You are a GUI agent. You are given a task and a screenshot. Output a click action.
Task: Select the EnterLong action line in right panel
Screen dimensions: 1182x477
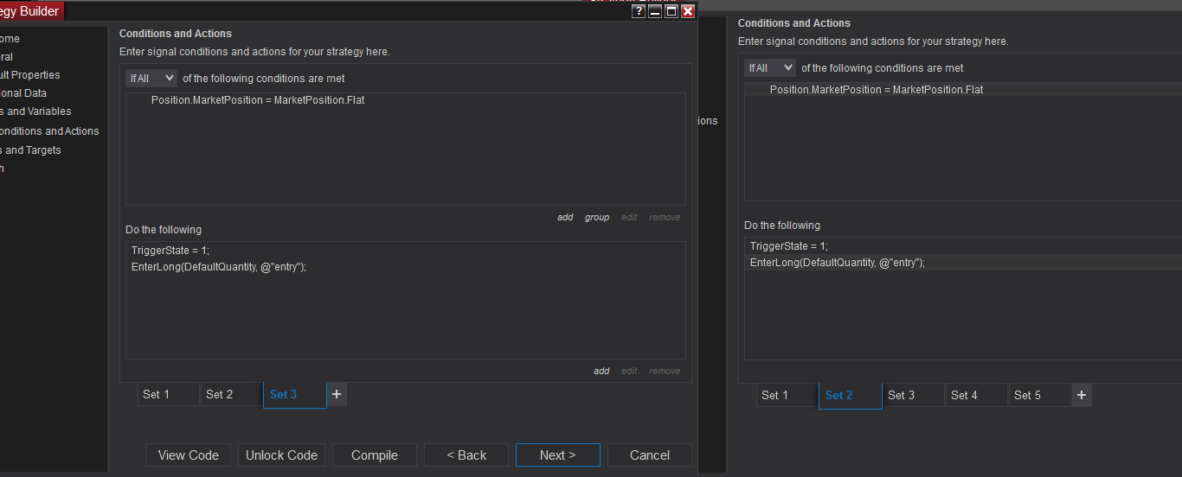coord(837,263)
